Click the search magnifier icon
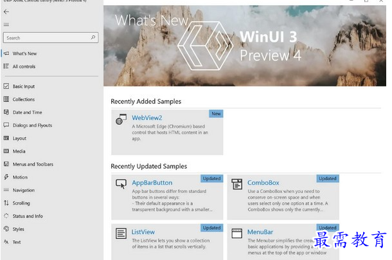 tap(93, 37)
